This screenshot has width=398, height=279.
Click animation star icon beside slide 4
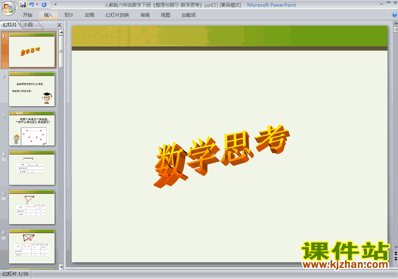pos(4,160)
